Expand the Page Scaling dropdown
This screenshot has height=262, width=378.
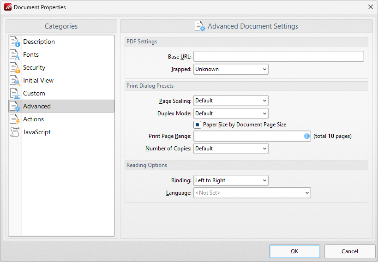coord(231,101)
